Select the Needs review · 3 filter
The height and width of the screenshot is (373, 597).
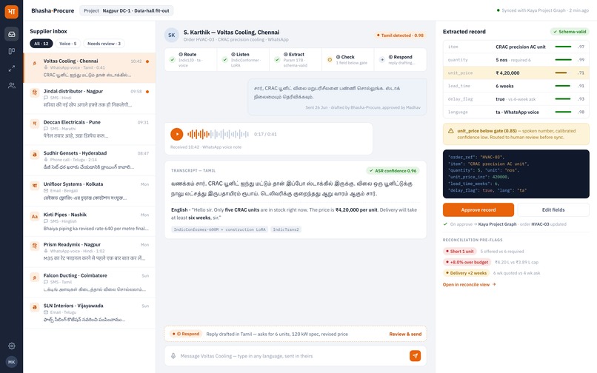[x=104, y=44]
